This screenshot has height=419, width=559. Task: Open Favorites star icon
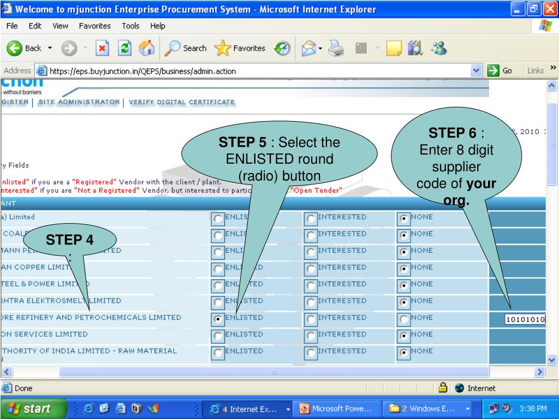(x=223, y=48)
